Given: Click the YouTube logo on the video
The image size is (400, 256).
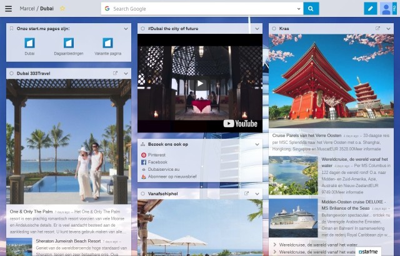Looking at the screenshot, I should pyautogui.click(x=240, y=124).
